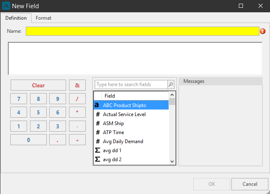This screenshot has height=194, width=270.
Task: Click keypad number 8
Action: 38,99
